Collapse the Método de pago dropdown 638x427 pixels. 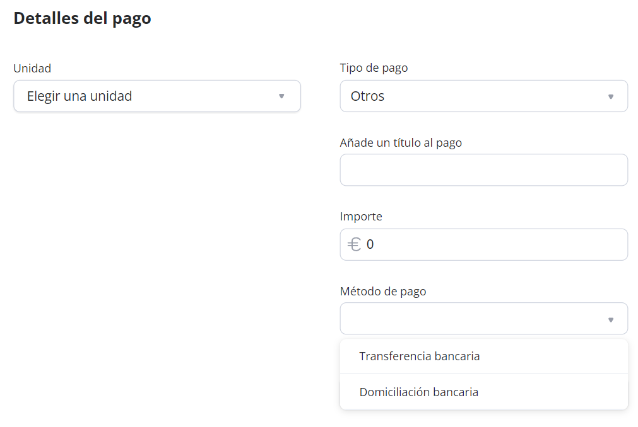click(483, 319)
